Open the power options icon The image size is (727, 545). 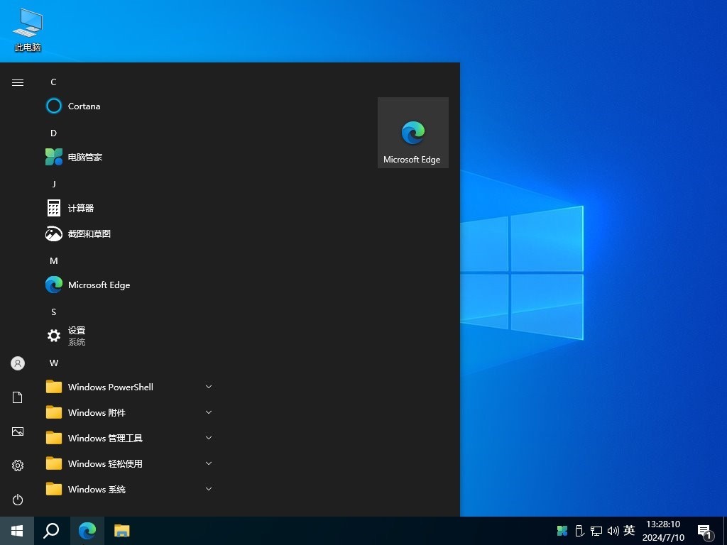(x=17, y=500)
